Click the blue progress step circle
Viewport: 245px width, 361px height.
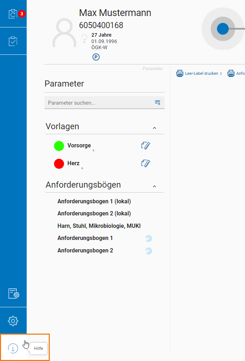223,29
